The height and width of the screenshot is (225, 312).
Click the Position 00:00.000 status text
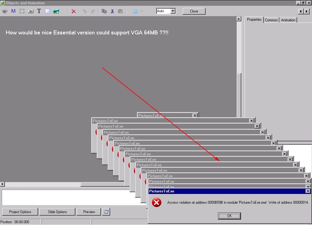pos(15,222)
